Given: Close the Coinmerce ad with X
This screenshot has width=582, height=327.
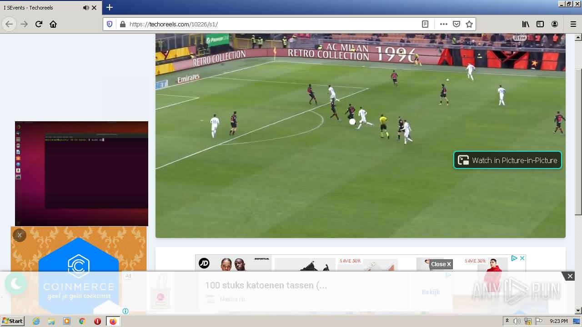Looking at the screenshot, I should coord(20,235).
